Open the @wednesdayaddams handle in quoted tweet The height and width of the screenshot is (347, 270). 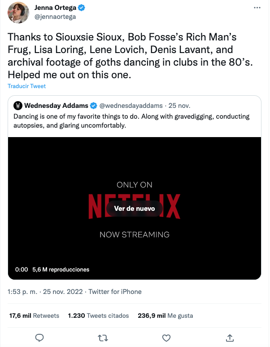(131, 106)
